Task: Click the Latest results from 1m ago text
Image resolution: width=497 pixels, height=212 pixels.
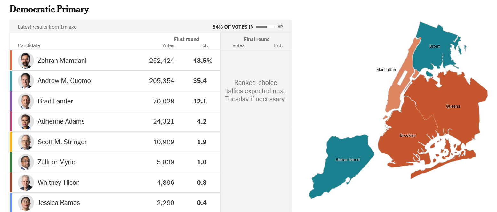Action: pyautogui.click(x=47, y=27)
